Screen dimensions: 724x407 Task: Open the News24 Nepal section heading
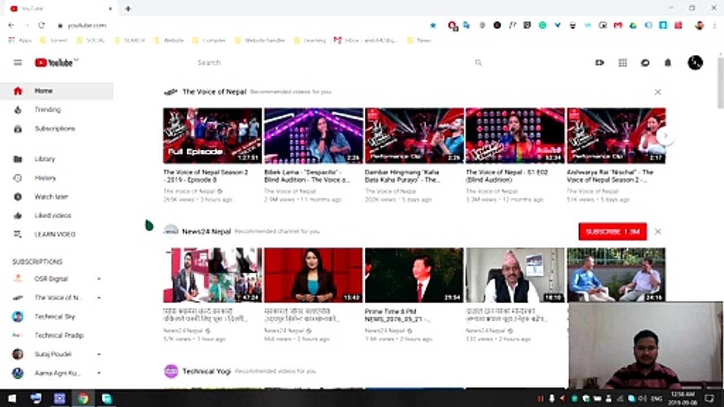click(206, 231)
